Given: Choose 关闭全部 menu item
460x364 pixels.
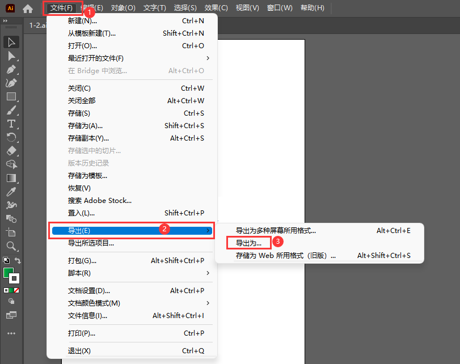Looking at the screenshot, I should tap(132, 100).
